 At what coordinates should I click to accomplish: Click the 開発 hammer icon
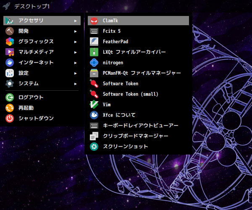[10, 31]
